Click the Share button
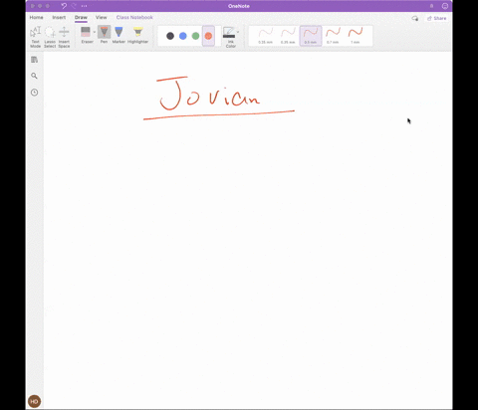478x410 pixels. tap(437, 18)
